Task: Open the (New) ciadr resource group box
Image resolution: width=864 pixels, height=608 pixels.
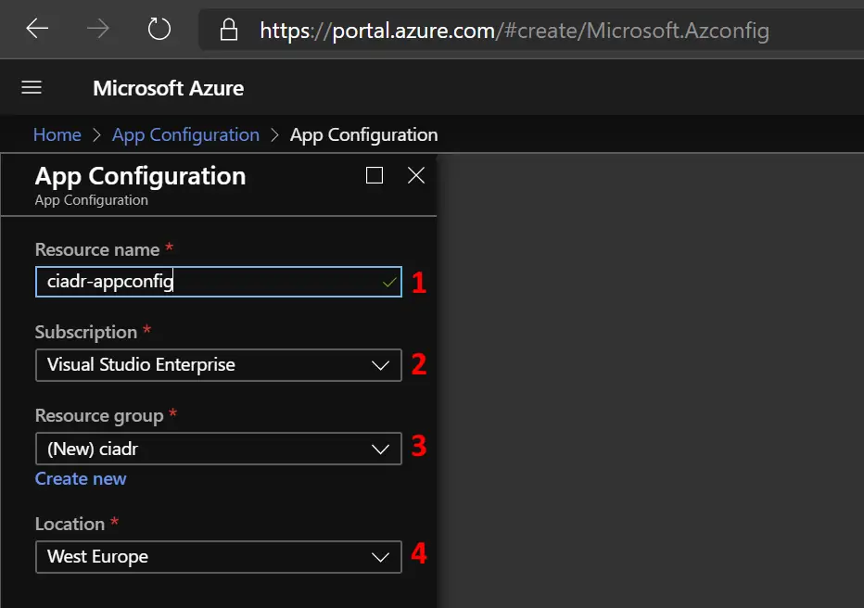Action: 219,449
